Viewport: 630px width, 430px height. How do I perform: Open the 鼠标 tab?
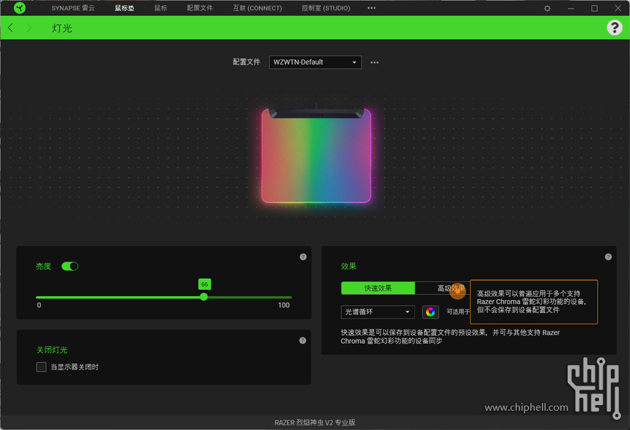[161, 8]
